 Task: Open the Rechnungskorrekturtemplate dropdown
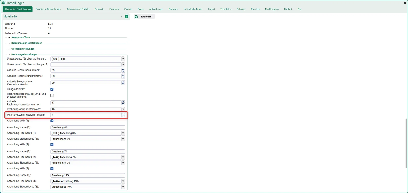123,109
